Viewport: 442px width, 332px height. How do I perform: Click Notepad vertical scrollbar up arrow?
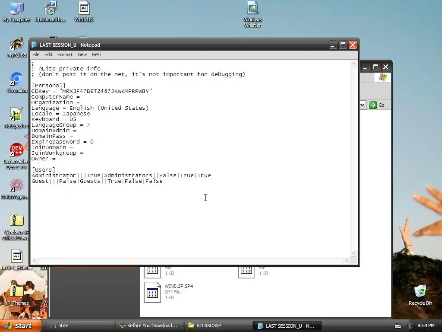[354, 64]
